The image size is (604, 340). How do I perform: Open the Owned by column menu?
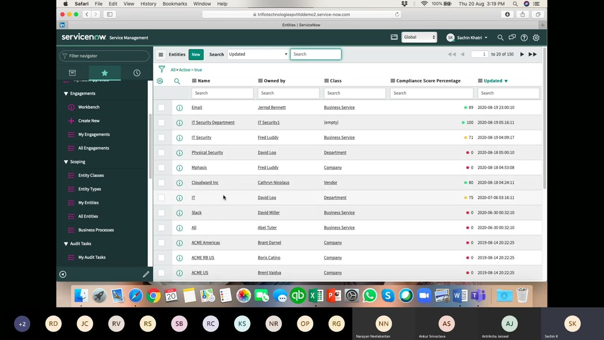click(x=260, y=81)
